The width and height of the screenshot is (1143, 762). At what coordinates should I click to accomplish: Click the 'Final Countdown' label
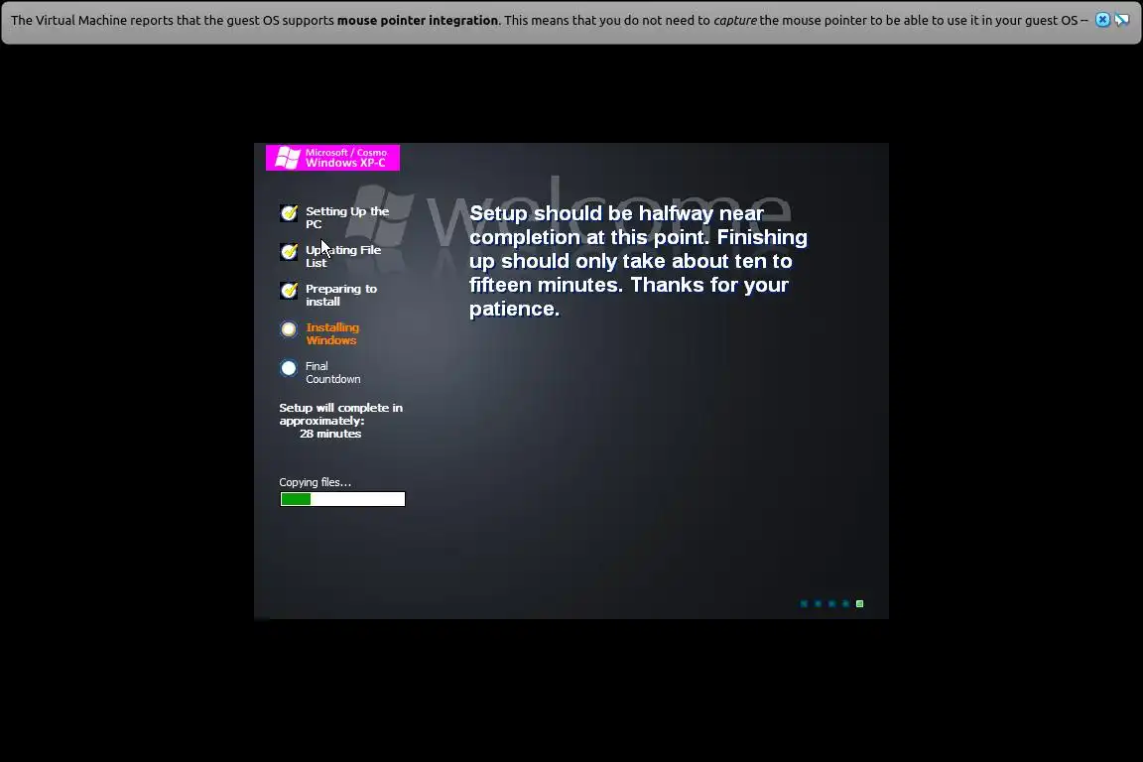333,373
